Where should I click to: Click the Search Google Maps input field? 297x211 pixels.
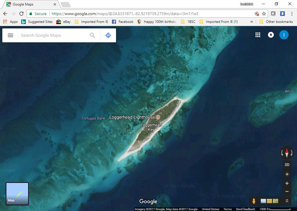click(x=52, y=35)
